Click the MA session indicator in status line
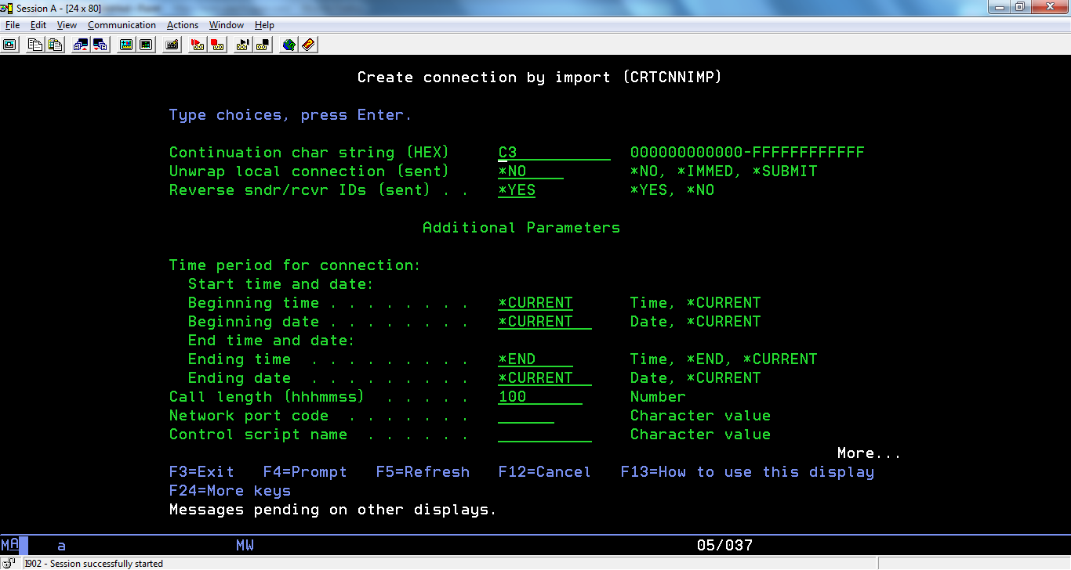Screen dimensions: 1071x570 pyautogui.click(x=10, y=546)
